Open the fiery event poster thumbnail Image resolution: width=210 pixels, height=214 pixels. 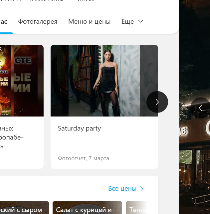pos(22,80)
